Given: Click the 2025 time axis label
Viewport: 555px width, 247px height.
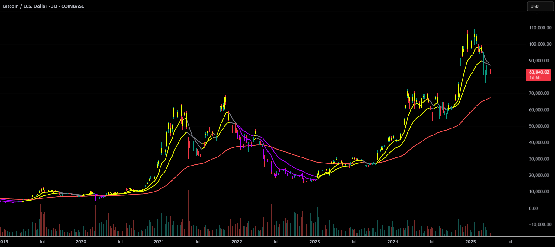Looking at the screenshot, I should [x=471, y=242].
